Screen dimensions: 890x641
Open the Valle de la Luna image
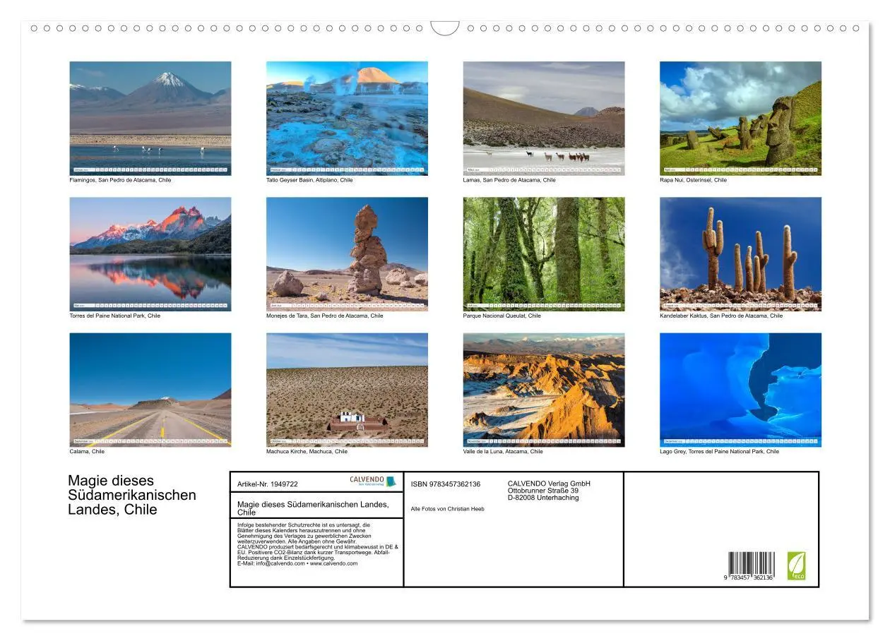coord(544,390)
